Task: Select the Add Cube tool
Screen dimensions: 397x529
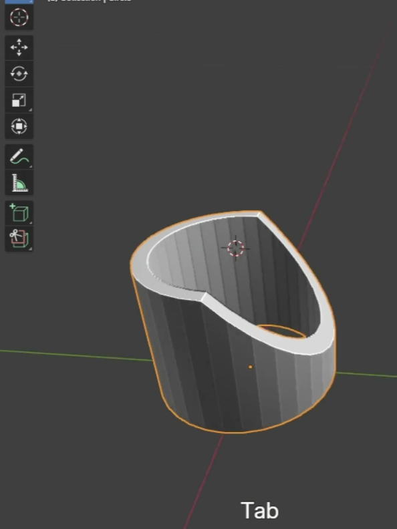Action: pyautogui.click(x=19, y=213)
